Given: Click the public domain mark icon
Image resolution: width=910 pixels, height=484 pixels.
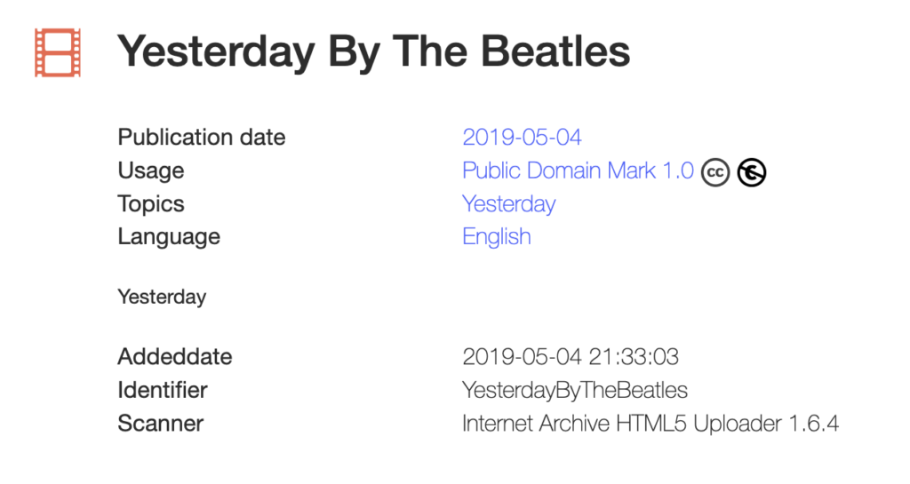Looking at the screenshot, I should (752, 172).
